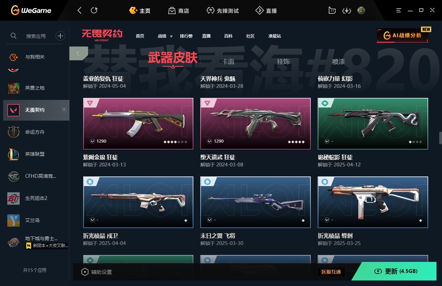Go back using the top bar arrow
Image resolution: width=442 pixels, height=286 pixels.
(79, 11)
